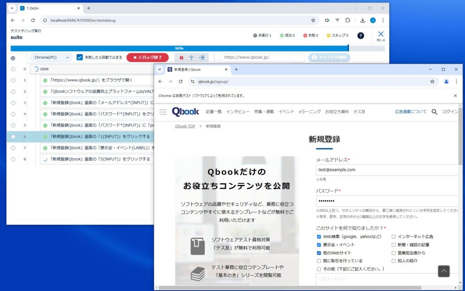Open eラーニング in Qbook navigation
The image size is (465, 291).
click(310, 112)
